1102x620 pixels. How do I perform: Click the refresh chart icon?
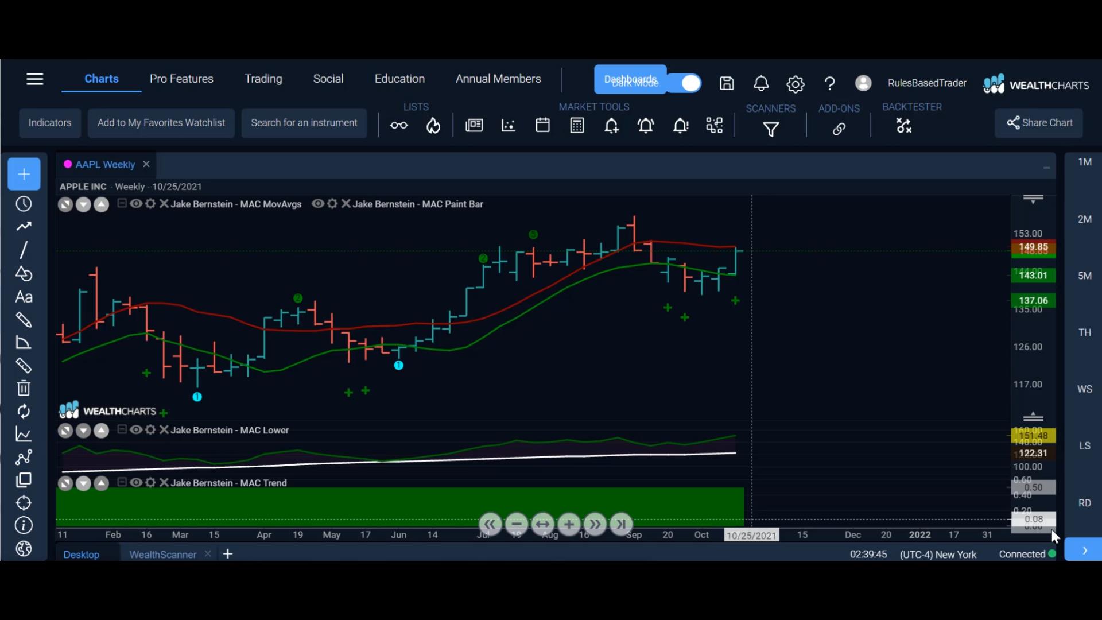click(24, 412)
